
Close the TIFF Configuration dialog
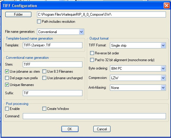(x=167, y=5)
